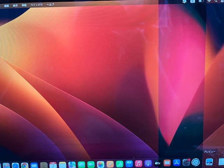Click the Japanese input source indicator
The image size is (224, 168).
pyautogui.click(x=193, y=1)
